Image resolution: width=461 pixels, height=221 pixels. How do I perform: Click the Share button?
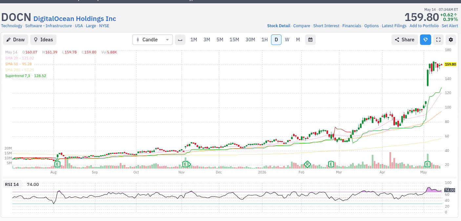(405, 40)
